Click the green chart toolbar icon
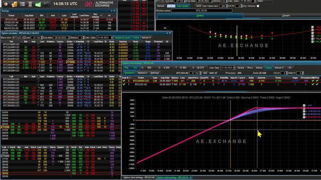Viewport: 321px width, 180px height. [38, 4]
